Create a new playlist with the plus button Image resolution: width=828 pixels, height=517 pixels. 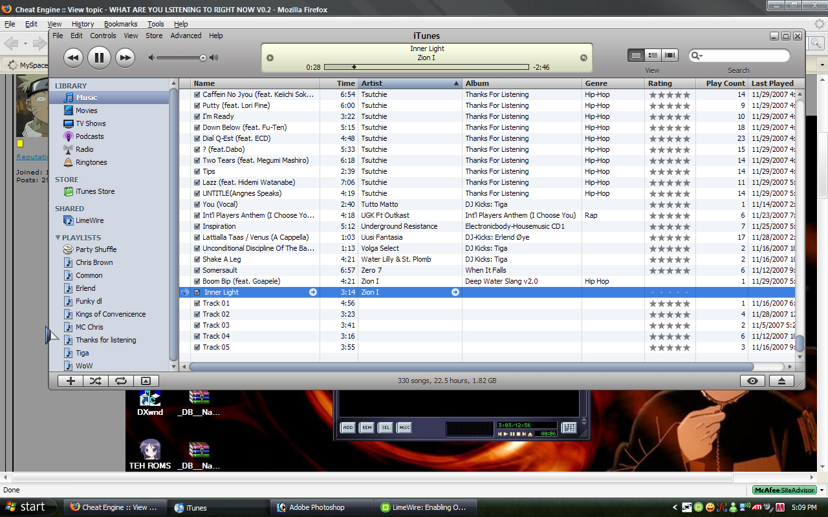(x=71, y=381)
